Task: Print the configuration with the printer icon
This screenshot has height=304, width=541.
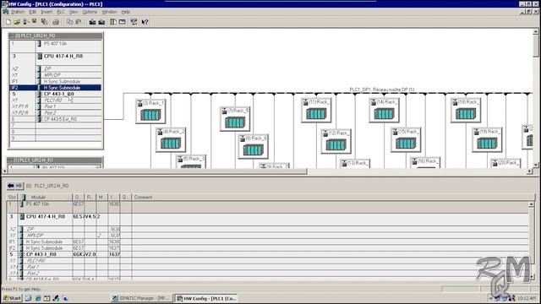Action: 56,22
